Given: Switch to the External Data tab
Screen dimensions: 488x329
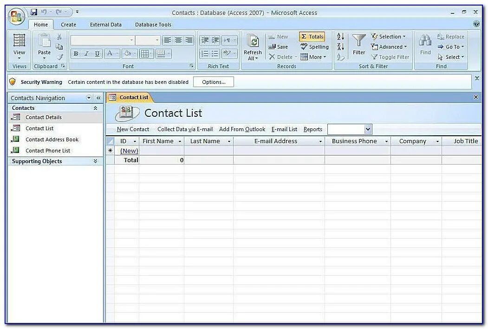Looking at the screenshot, I should pyautogui.click(x=106, y=25).
